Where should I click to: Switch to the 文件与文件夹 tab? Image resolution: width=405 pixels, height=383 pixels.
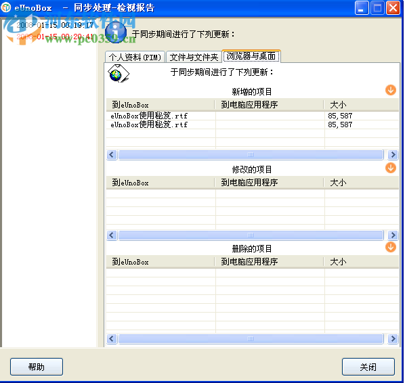click(194, 57)
